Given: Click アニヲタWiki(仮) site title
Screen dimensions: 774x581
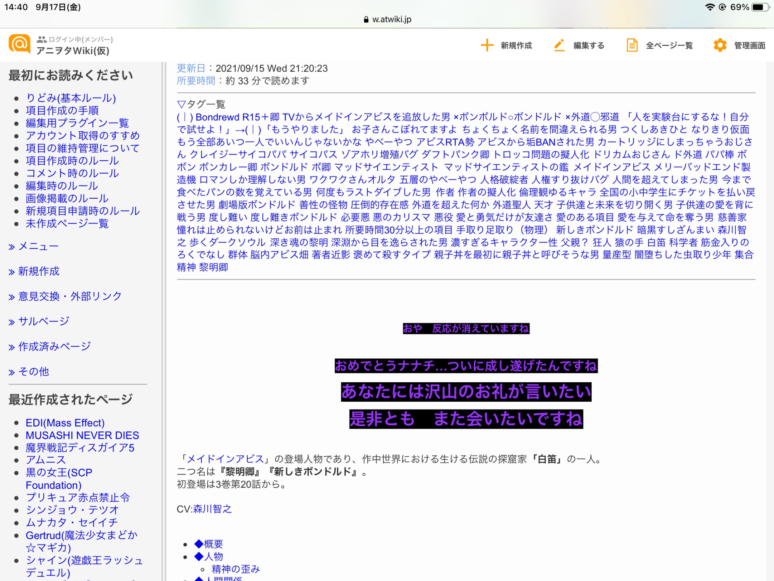Looking at the screenshot, I should 73,51.
